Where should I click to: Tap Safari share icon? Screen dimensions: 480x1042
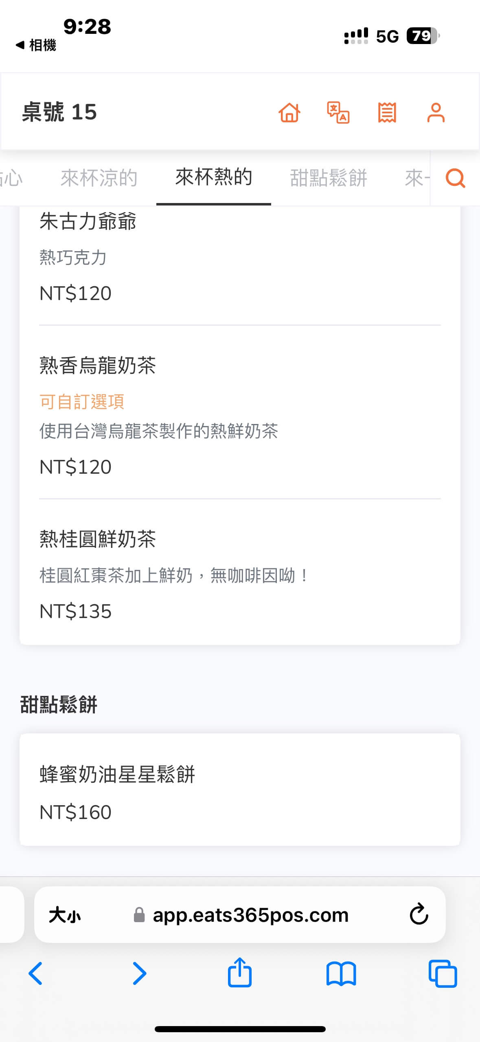pyautogui.click(x=239, y=973)
